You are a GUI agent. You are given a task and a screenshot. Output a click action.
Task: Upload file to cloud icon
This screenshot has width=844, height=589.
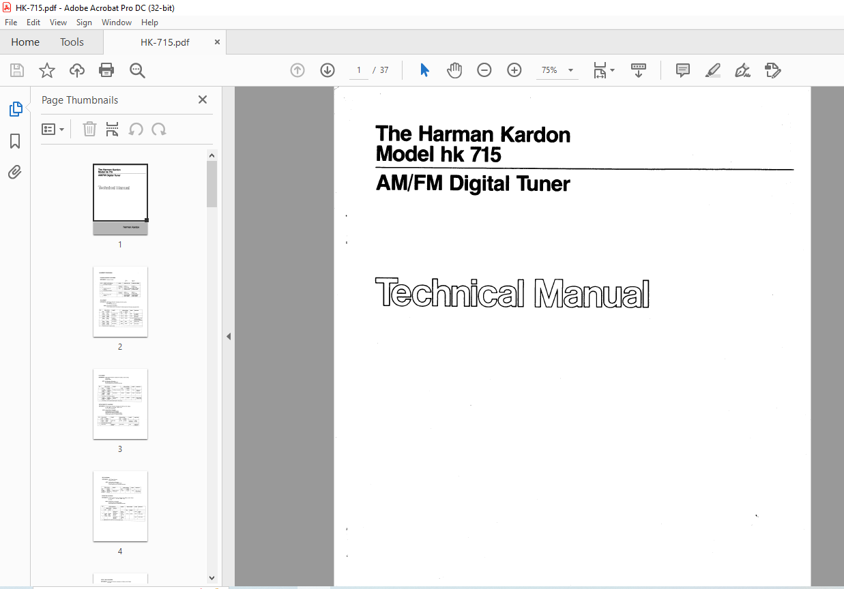click(x=77, y=70)
